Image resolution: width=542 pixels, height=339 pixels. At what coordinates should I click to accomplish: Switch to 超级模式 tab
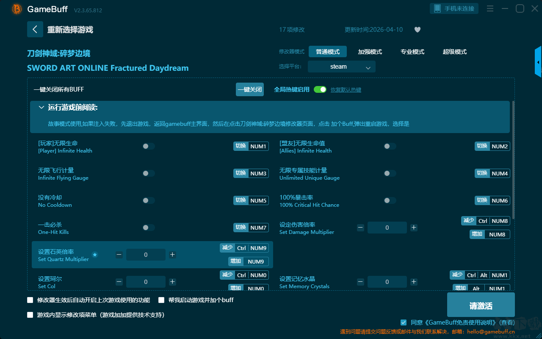click(455, 52)
